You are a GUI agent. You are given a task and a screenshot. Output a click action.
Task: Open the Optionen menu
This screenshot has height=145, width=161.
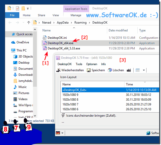[92, 64]
